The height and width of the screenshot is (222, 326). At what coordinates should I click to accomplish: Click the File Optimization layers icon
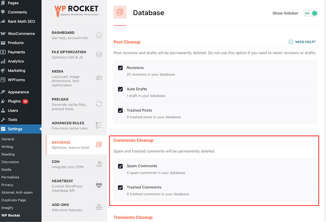pyautogui.click(x=99, y=54)
